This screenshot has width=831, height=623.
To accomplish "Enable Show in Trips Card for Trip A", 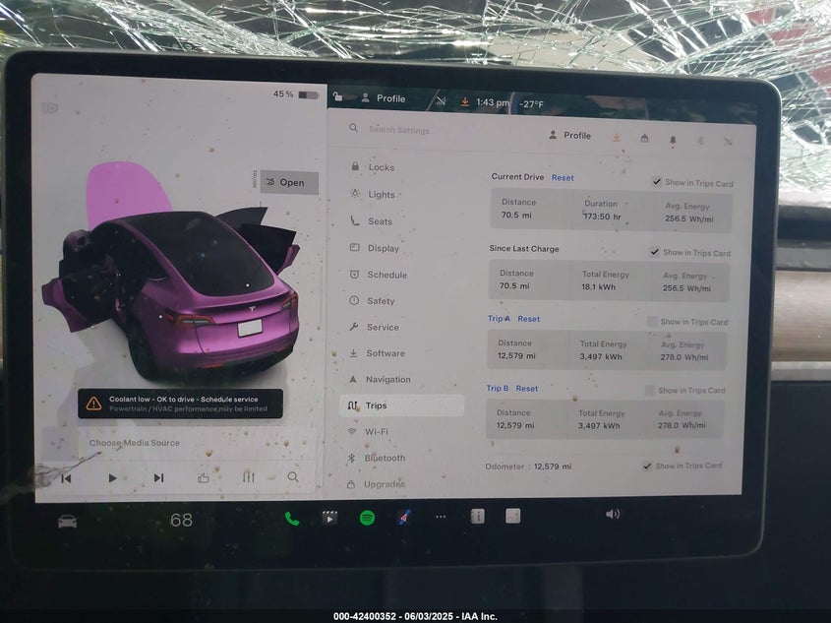I will (652, 322).
